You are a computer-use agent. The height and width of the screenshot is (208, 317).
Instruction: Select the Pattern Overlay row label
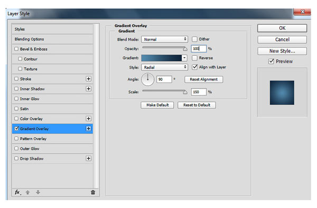click(x=33, y=138)
